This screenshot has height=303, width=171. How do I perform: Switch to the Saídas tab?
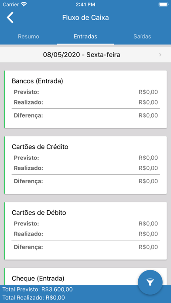coord(142,36)
